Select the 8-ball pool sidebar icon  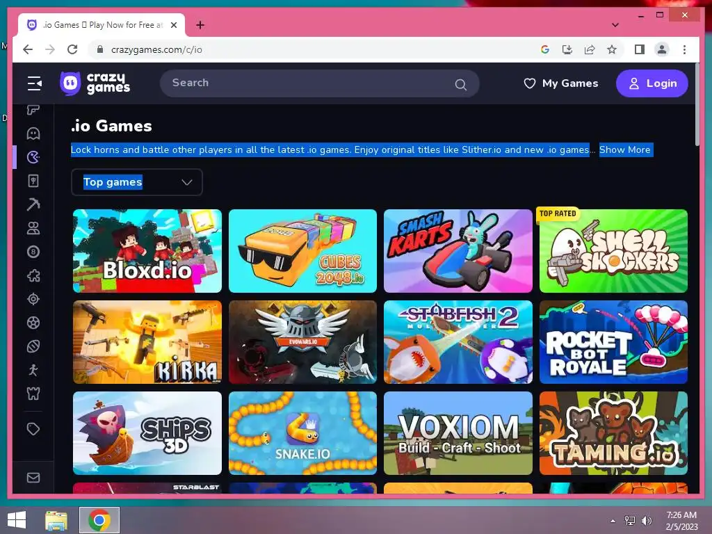coord(33,252)
